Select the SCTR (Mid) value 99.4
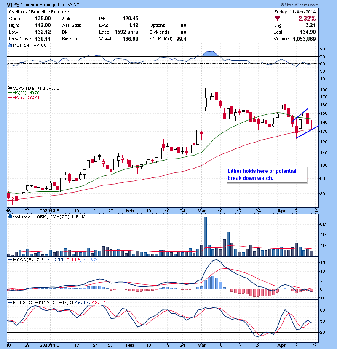The height and width of the screenshot is (349, 337). pyautogui.click(x=181, y=39)
